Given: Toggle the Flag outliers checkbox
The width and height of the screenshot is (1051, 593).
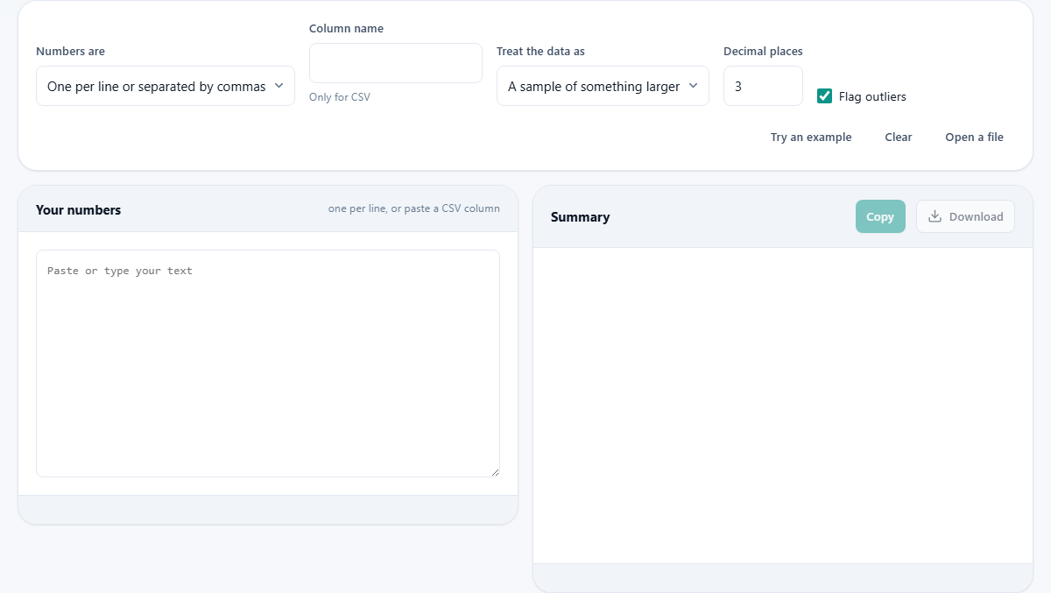Looking at the screenshot, I should [824, 95].
